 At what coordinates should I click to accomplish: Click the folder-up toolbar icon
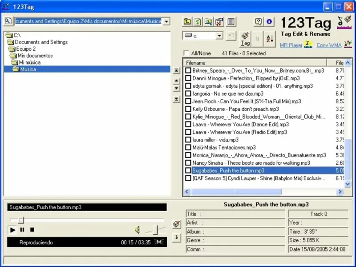[187, 21]
